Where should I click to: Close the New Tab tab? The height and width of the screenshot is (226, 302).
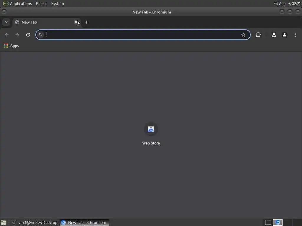(x=76, y=22)
